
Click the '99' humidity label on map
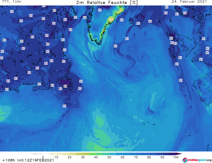(65, 86)
